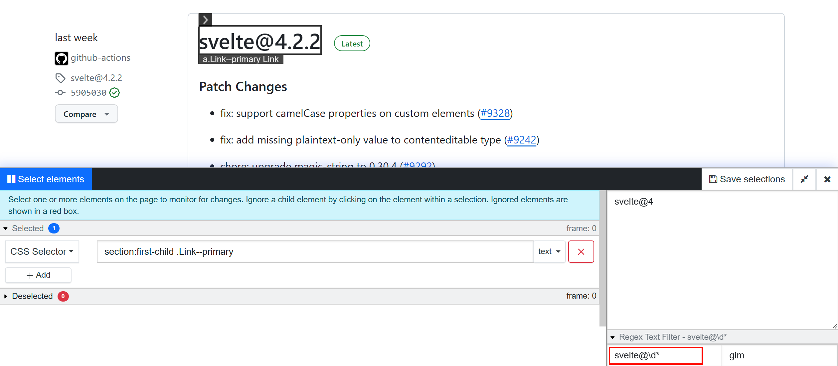Open the text output type dropdown
The height and width of the screenshot is (366, 838).
pos(549,252)
